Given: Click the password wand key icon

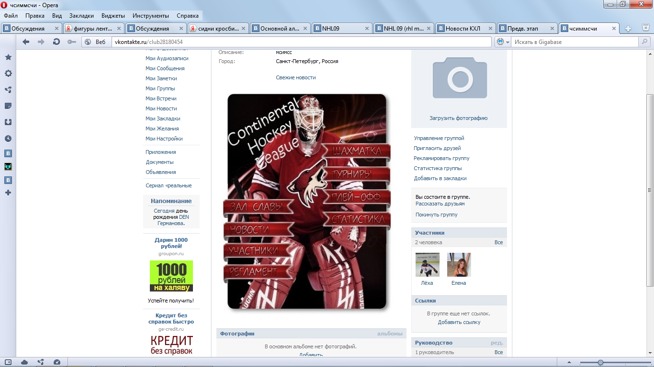Looking at the screenshot, I should point(72,42).
